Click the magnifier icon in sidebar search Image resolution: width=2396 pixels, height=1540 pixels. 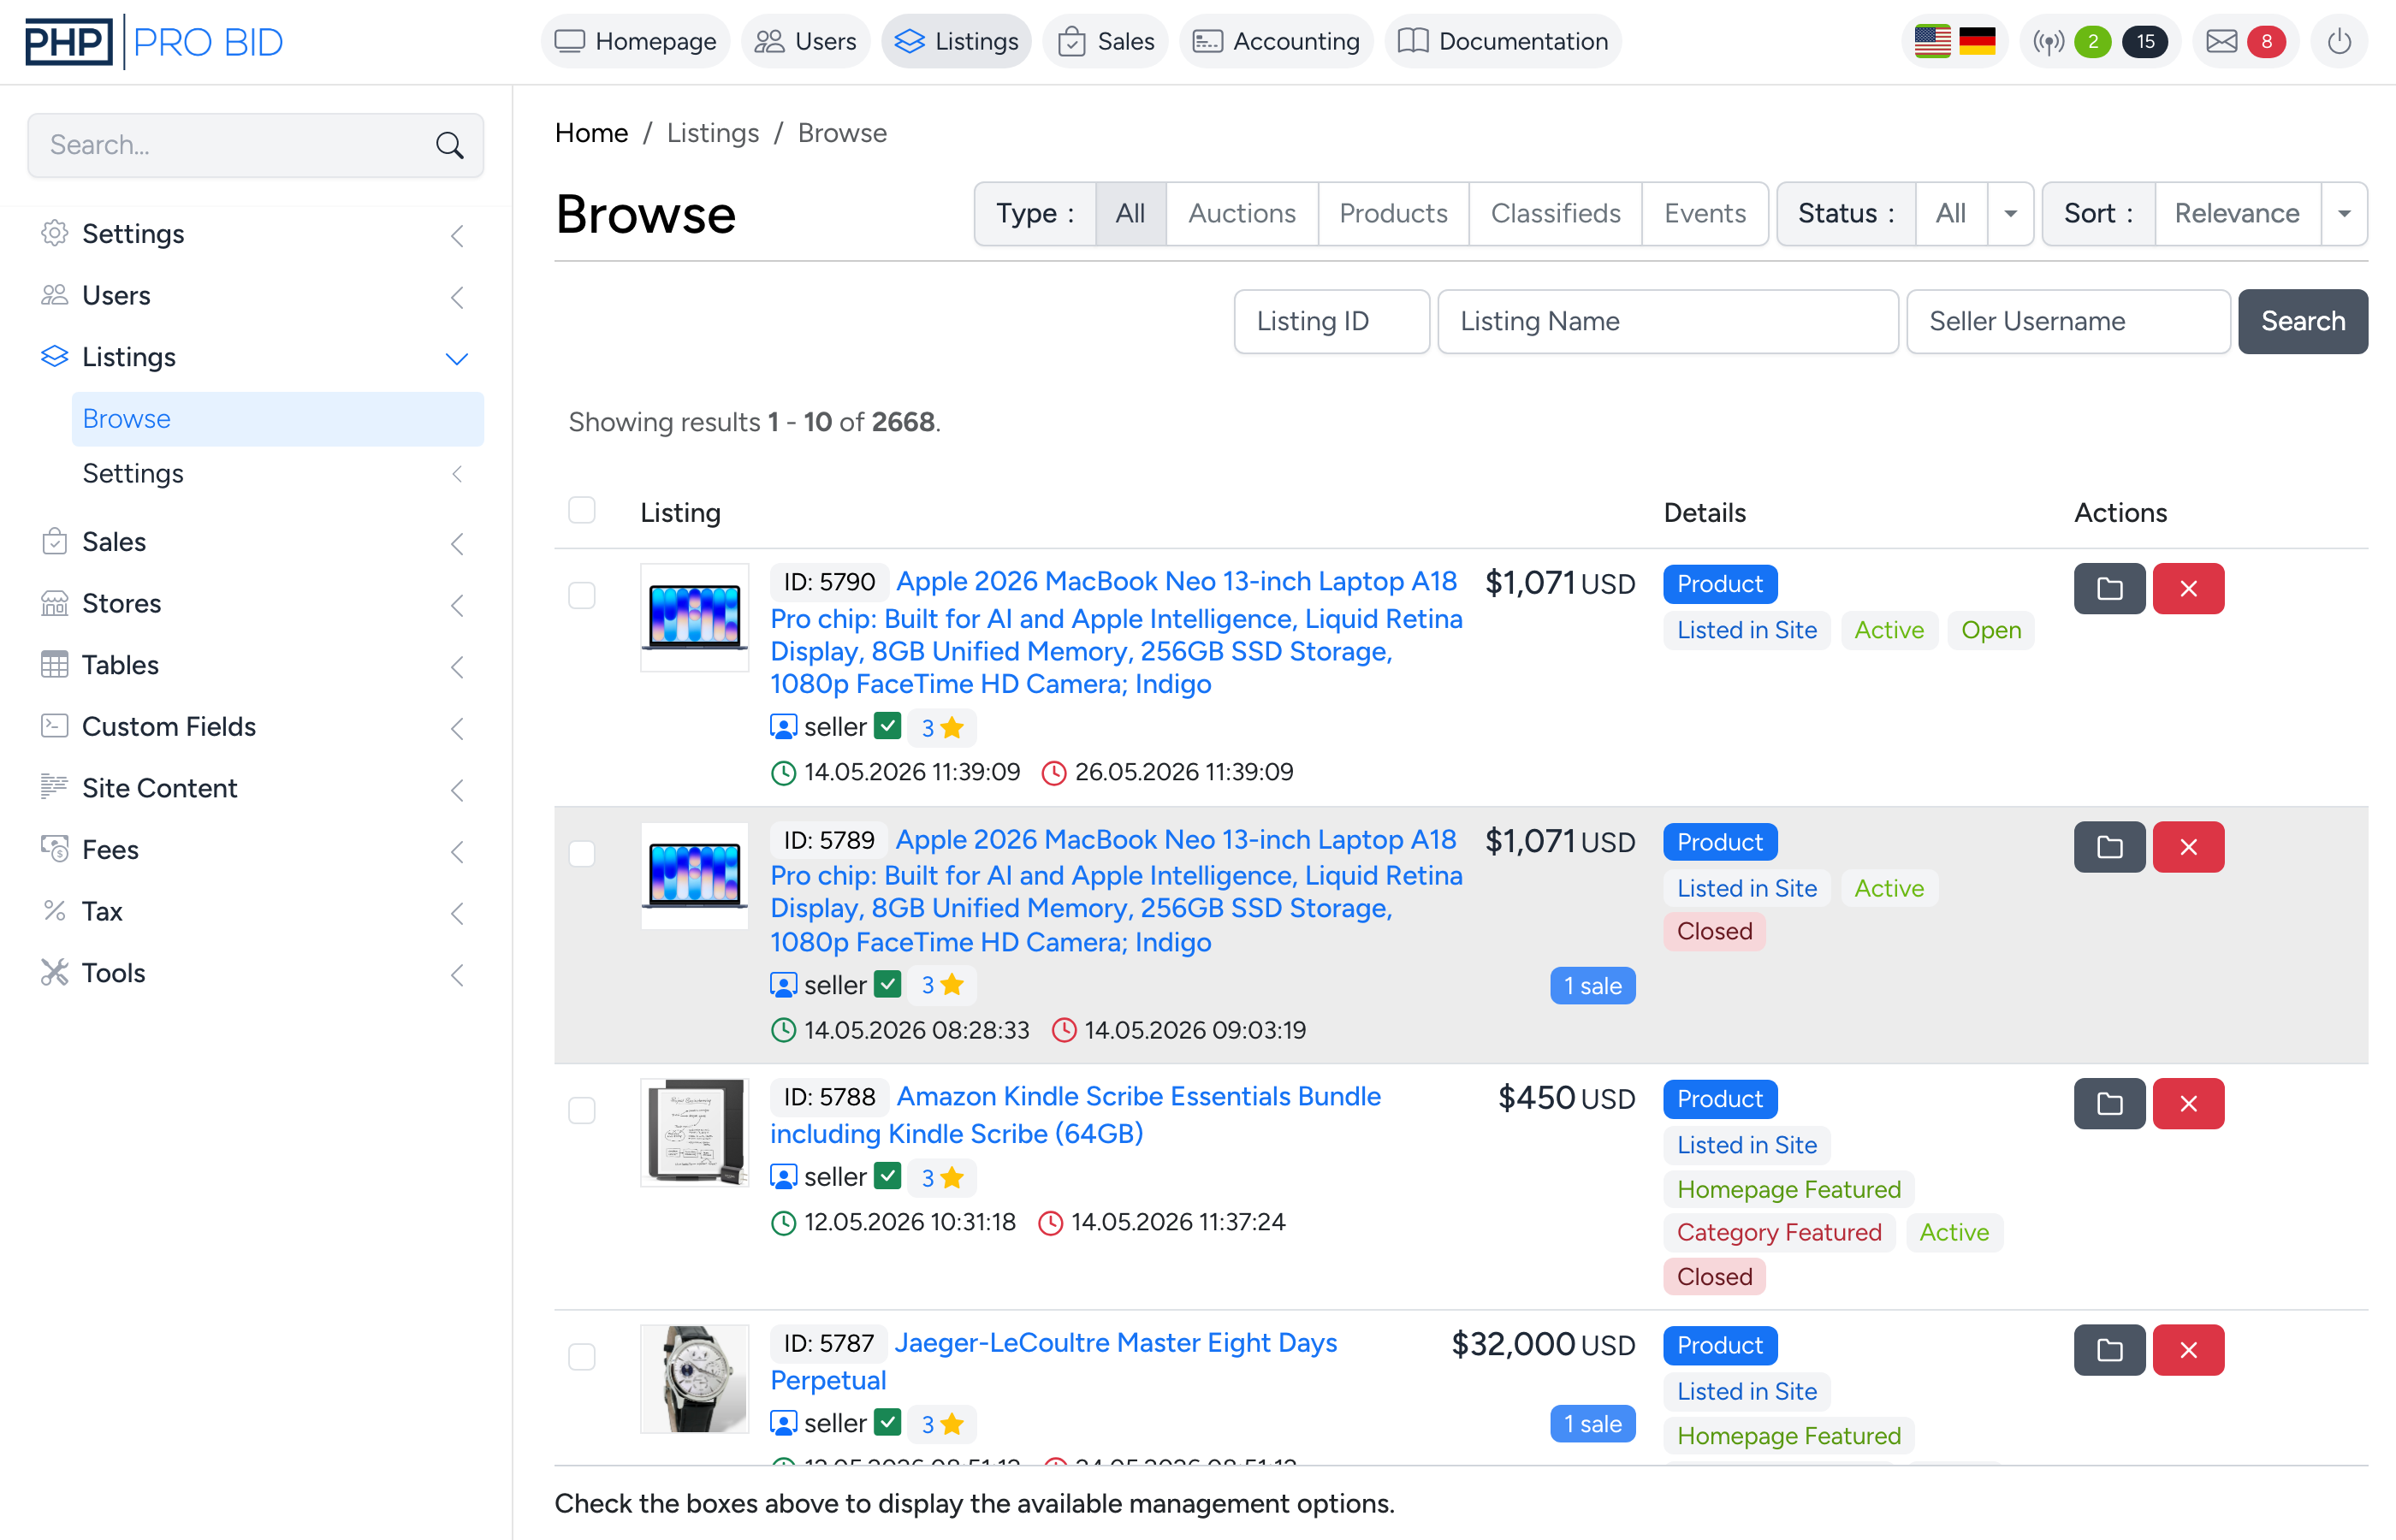coord(449,146)
